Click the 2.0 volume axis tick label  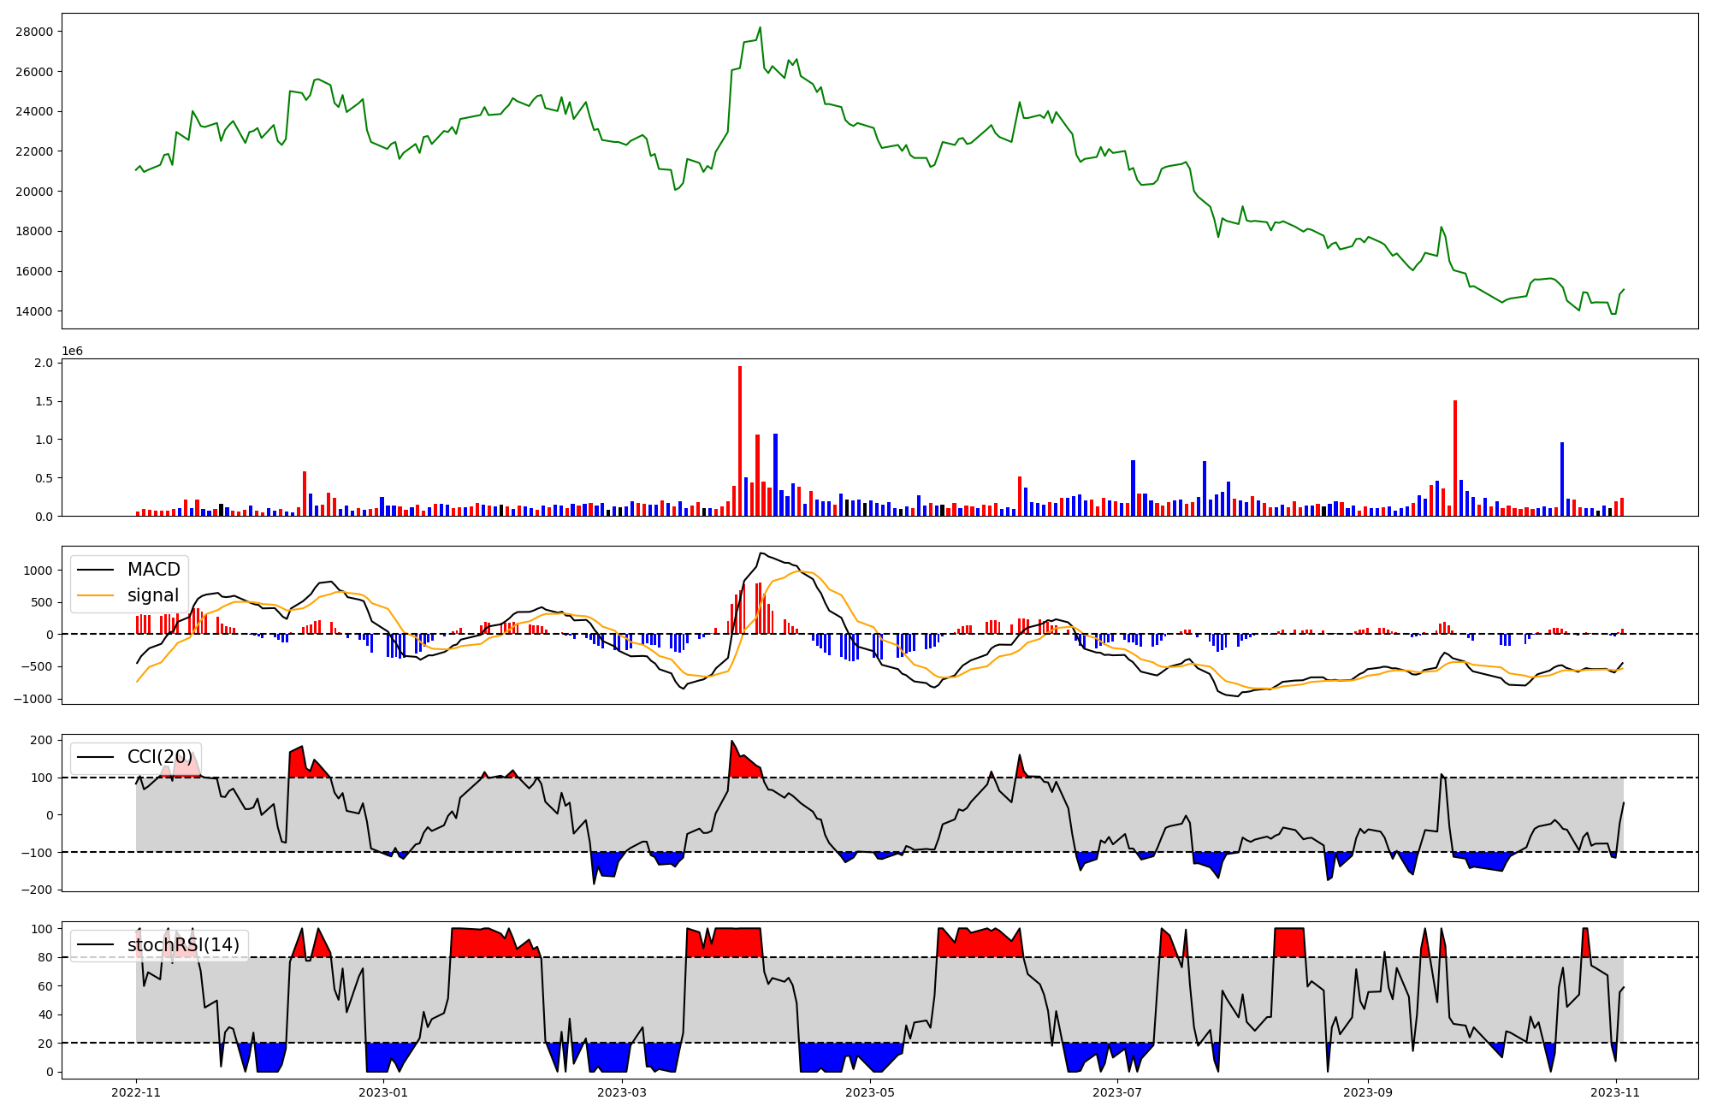[44, 363]
